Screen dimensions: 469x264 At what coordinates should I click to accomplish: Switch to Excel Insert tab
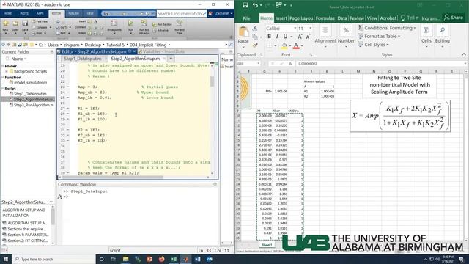(x=281, y=18)
